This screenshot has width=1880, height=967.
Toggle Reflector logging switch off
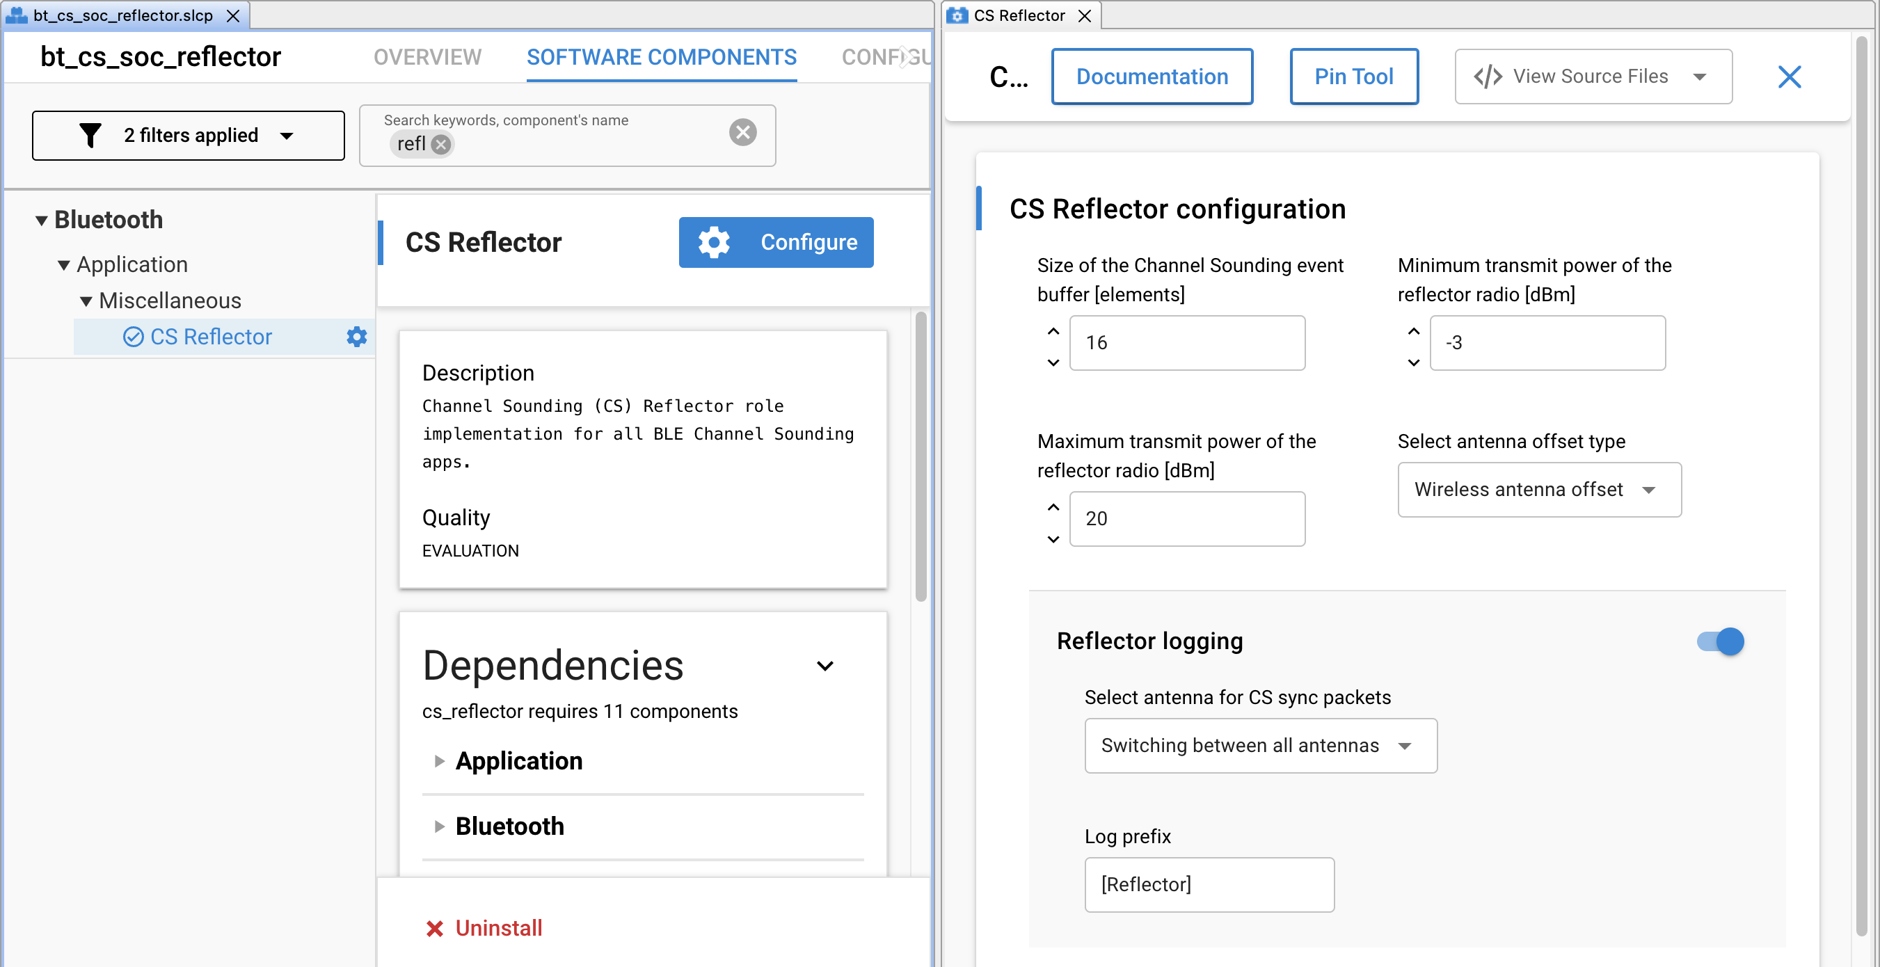coord(1720,641)
